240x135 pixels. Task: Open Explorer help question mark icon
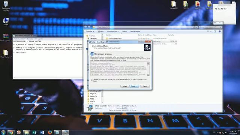point(220,31)
